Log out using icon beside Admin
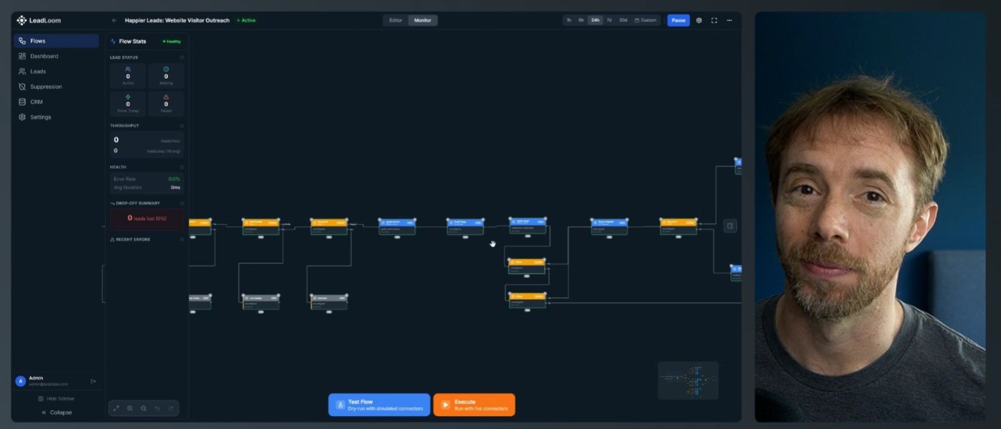This screenshot has height=429, width=1001. click(93, 382)
